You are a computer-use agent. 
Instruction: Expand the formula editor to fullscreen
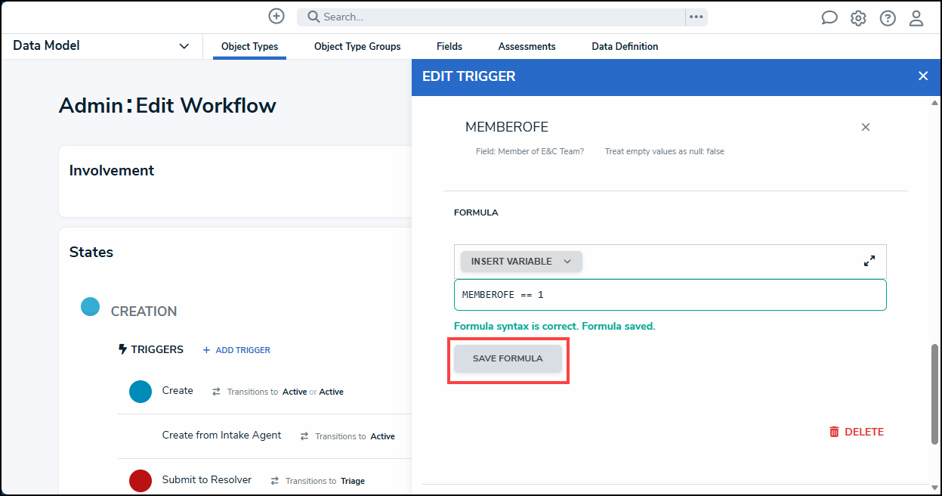point(869,261)
